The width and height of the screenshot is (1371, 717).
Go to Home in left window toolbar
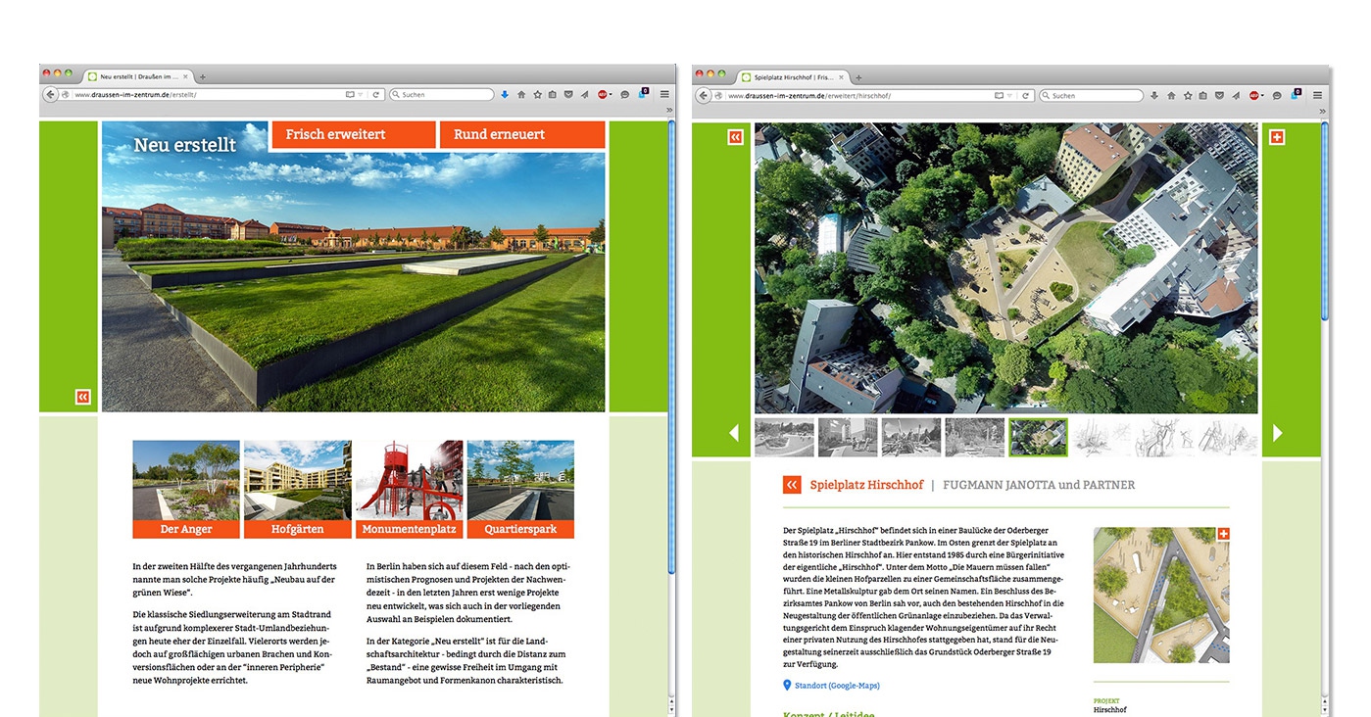click(x=521, y=95)
